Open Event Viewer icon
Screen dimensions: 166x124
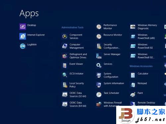(65, 65)
